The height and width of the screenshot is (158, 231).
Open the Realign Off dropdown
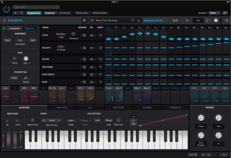27,78
